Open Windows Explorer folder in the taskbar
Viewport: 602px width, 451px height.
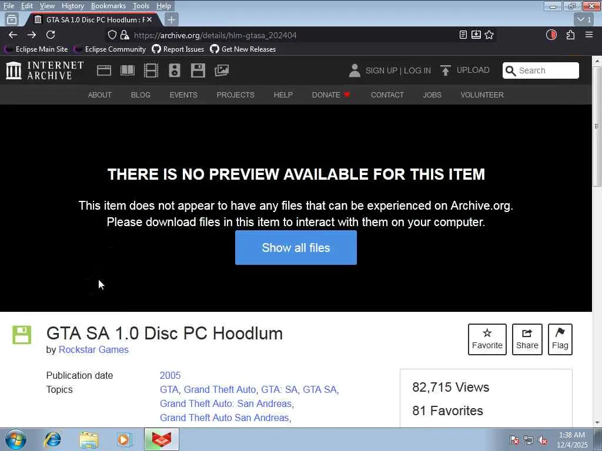pyautogui.click(x=89, y=439)
